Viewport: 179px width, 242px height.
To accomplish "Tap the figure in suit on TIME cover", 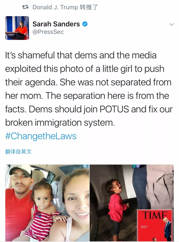I will (x=167, y=228).
